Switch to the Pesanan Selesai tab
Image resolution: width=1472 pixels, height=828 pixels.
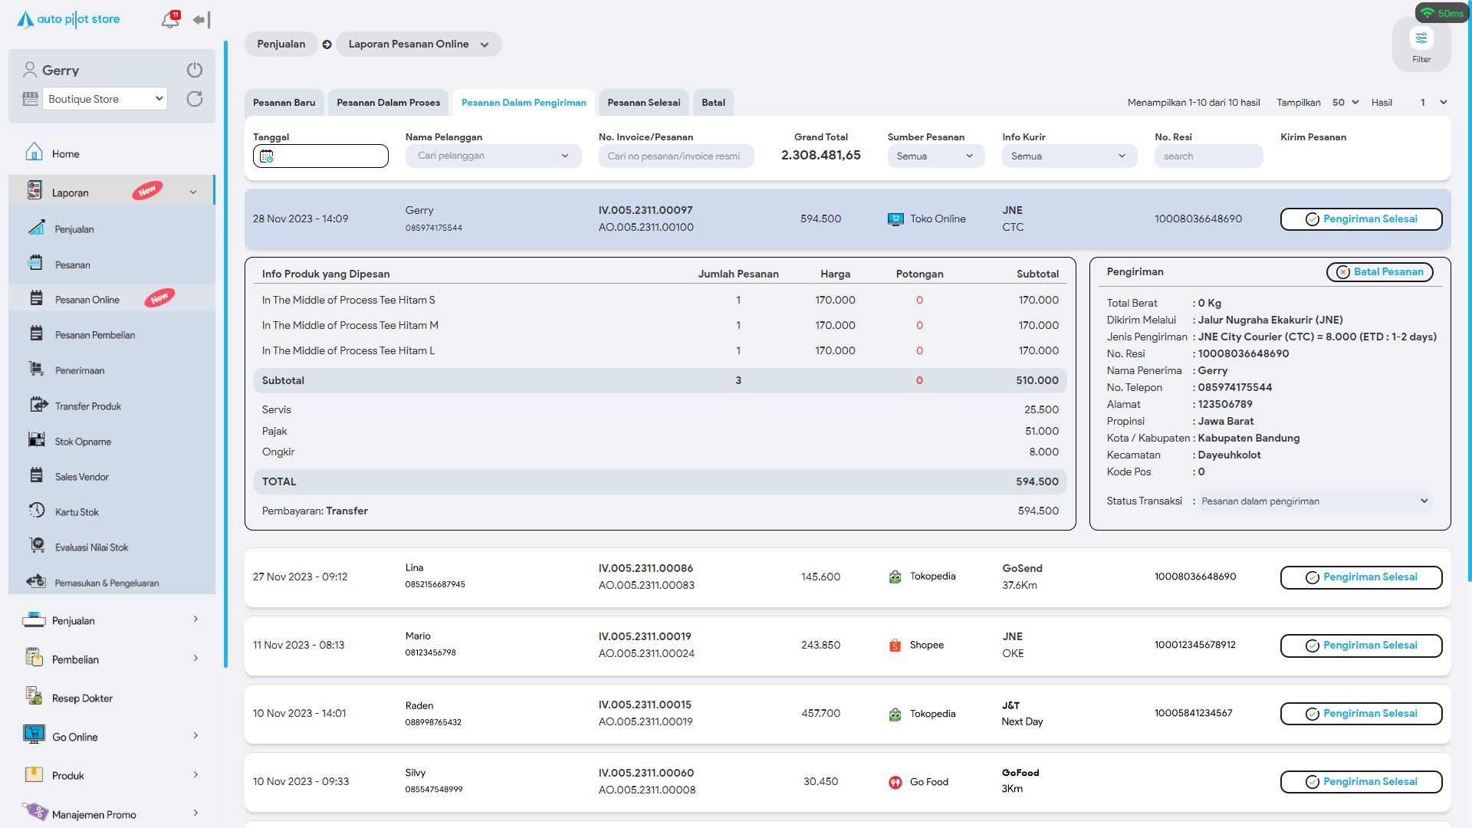[x=643, y=103]
